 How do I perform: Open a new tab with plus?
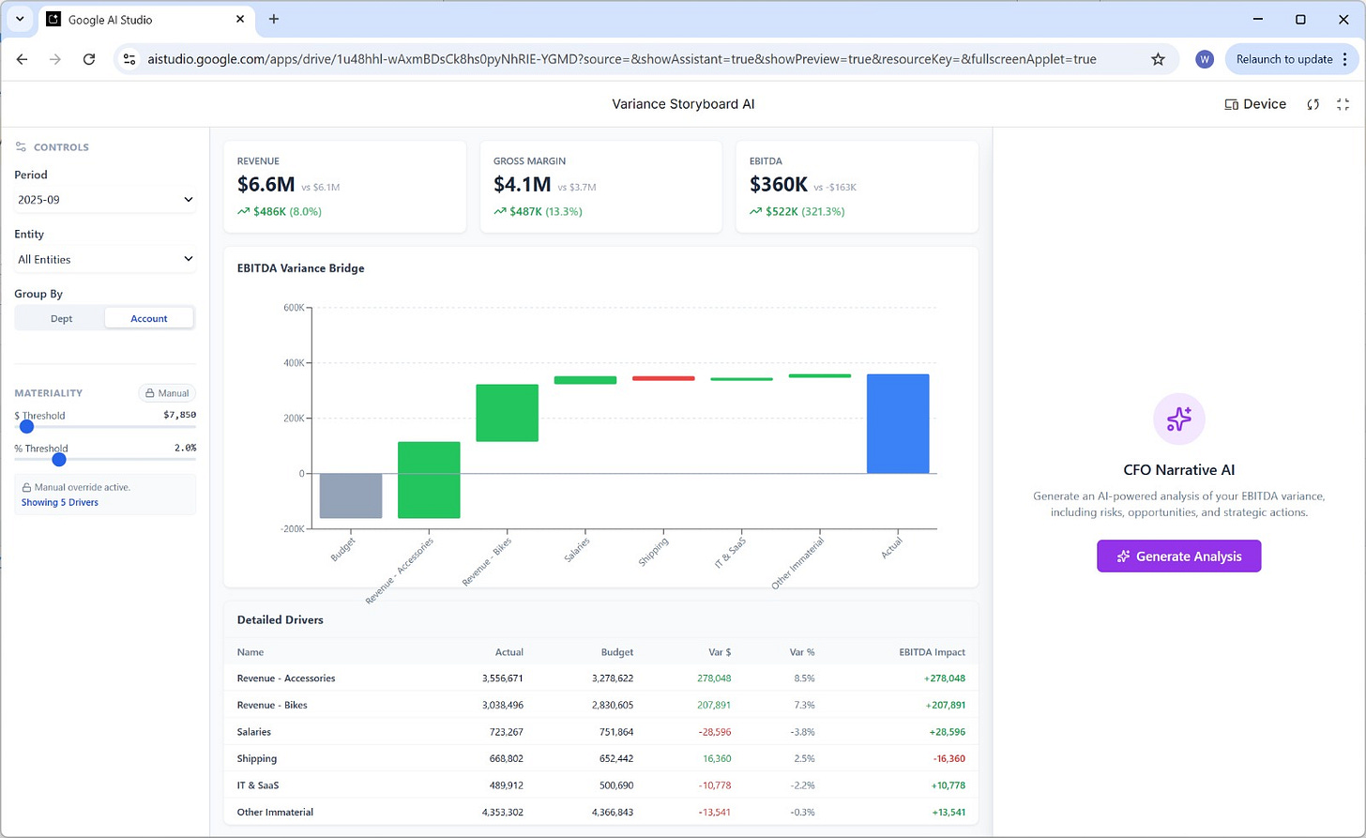point(274,19)
